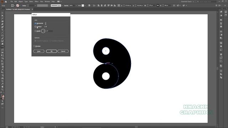Open the Recolor Artwork icon

(x=89, y=6)
